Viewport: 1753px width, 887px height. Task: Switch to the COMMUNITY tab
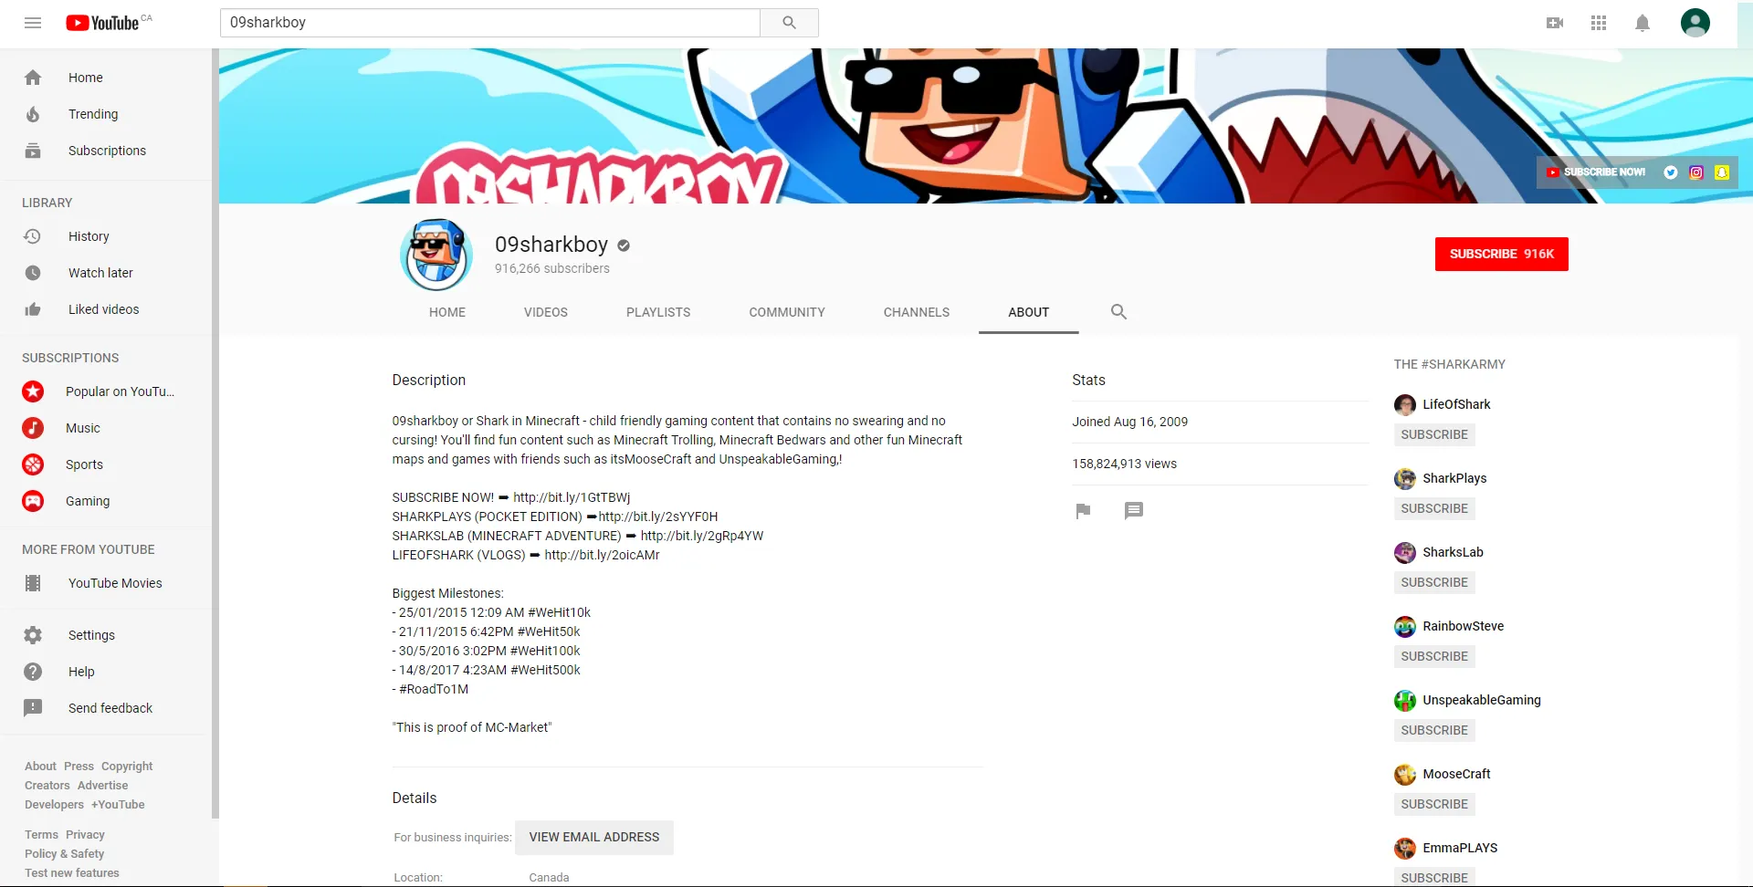point(787,312)
